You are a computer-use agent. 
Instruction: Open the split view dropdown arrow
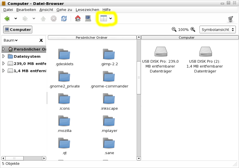click(x=111, y=18)
